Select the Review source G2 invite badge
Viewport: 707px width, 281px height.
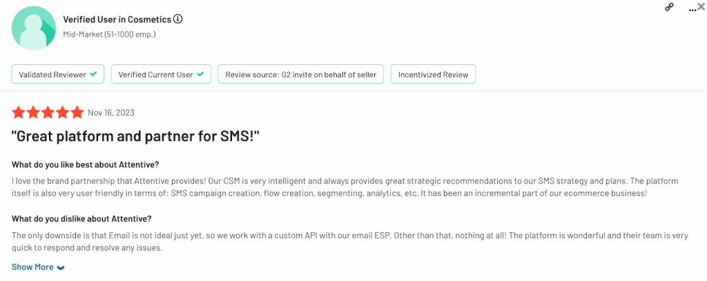(300, 74)
